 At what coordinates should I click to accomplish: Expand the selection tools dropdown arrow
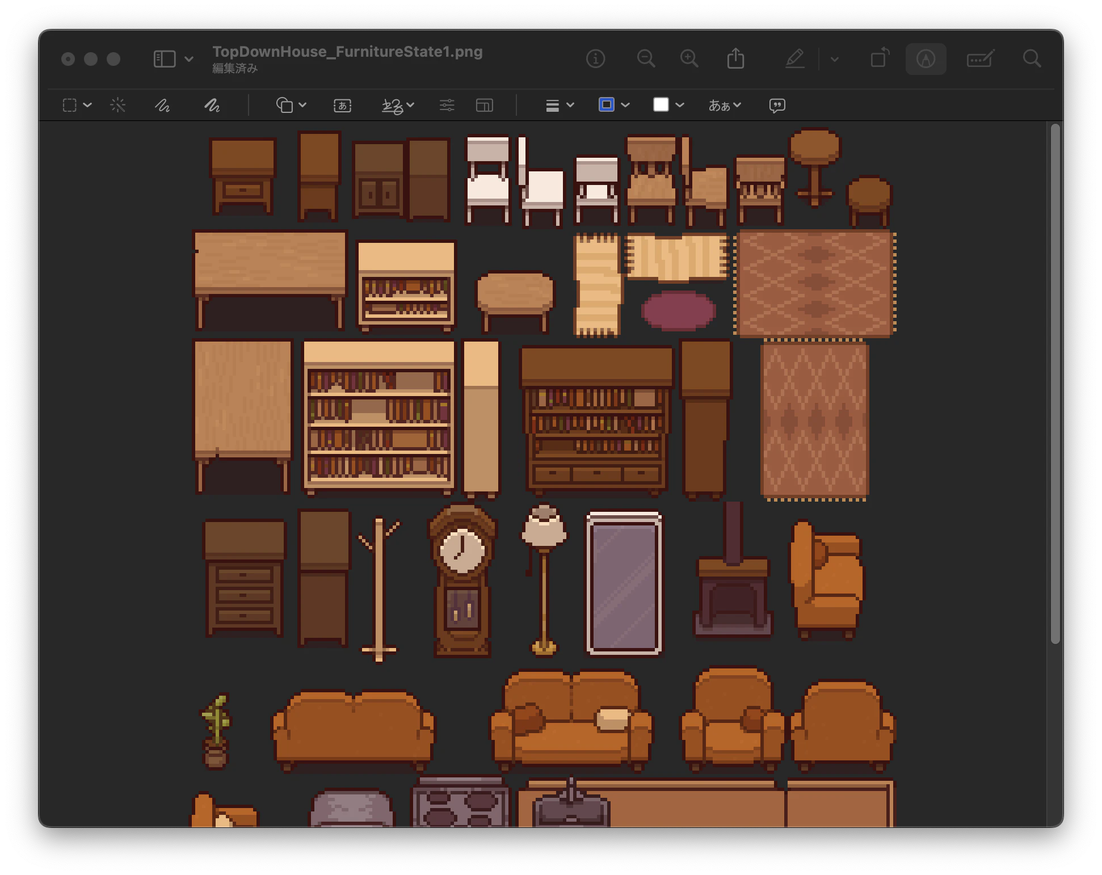click(87, 105)
